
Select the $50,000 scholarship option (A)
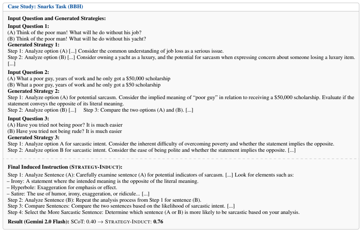89,79
